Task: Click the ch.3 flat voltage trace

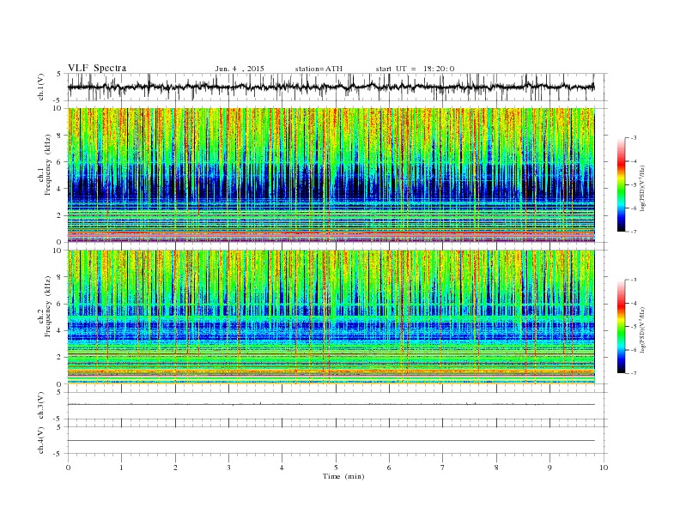Action: 331,404
